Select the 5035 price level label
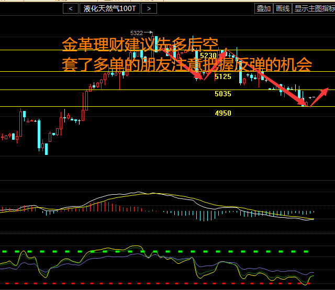 [x=222, y=94]
